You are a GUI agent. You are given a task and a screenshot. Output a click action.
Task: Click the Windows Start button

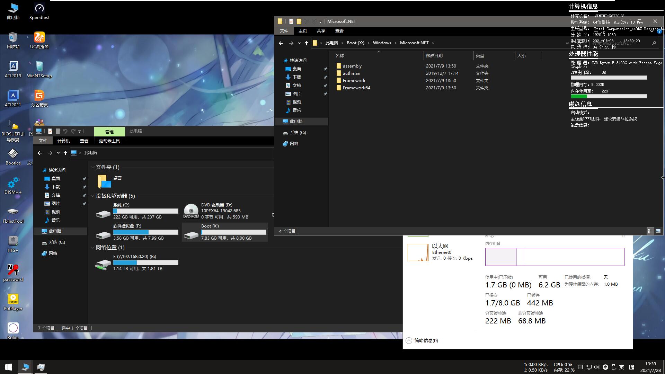(8, 367)
